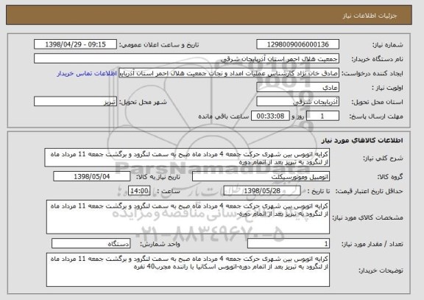Viewport: 424px width, 300px height.
Task: Select the days remaining field showing 1
Action: [322, 116]
